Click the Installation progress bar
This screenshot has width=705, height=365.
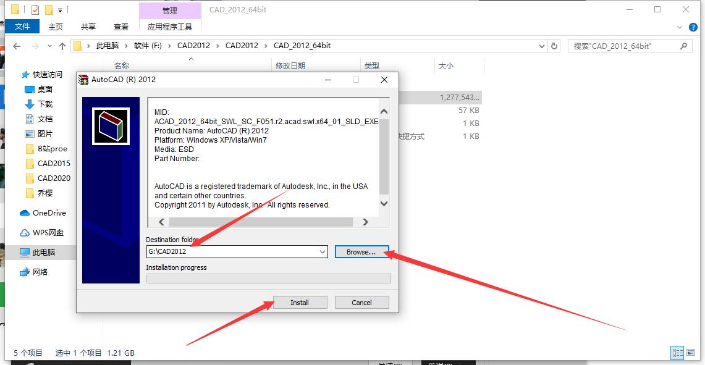[268, 278]
